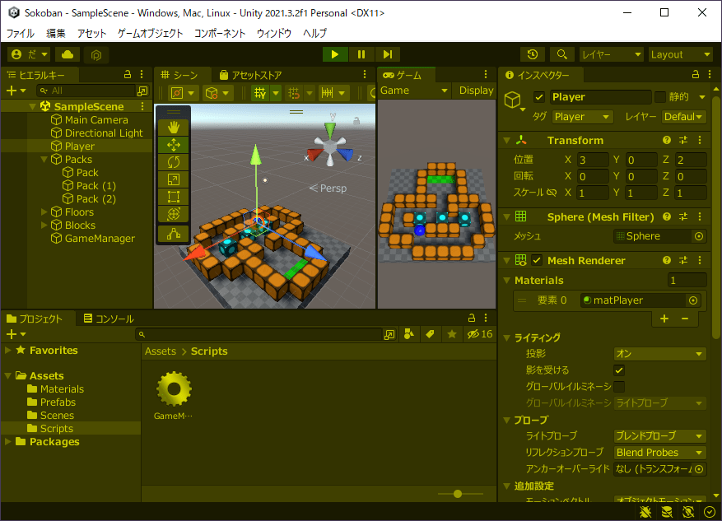Select the Move tool in Scene
Screen dimensions: 722x521
174,145
